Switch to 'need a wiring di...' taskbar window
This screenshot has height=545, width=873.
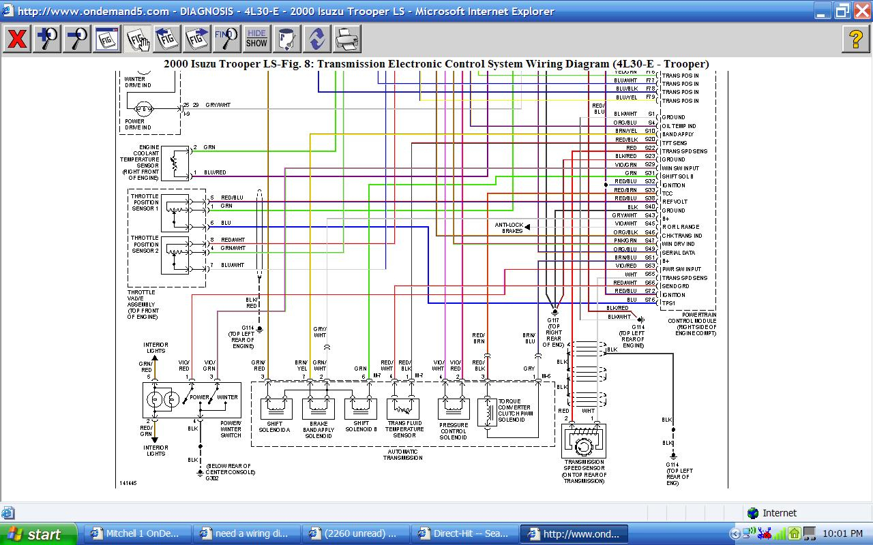244,534
